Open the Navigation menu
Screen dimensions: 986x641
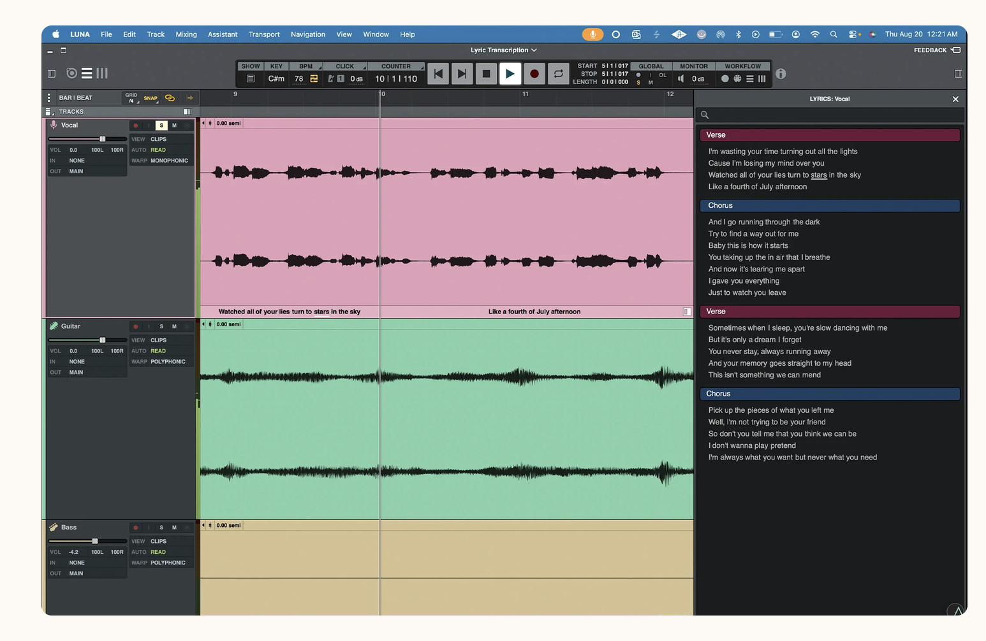coord(308,34)
